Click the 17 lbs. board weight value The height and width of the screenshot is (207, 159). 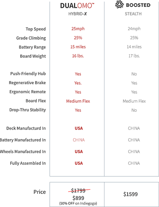point(134,56)
